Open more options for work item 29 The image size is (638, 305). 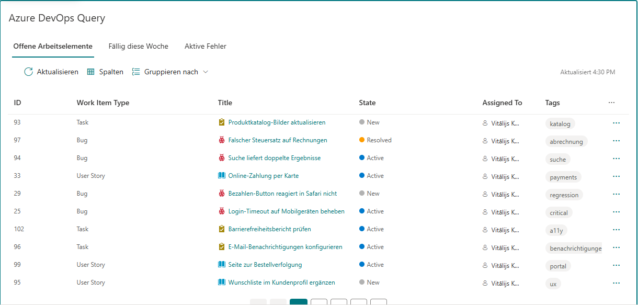point(616,194)
